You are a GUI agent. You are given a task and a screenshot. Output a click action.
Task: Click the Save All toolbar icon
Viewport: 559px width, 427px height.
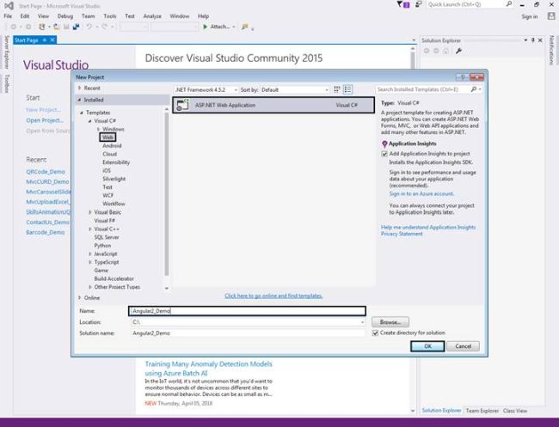(x=76, y=27)
